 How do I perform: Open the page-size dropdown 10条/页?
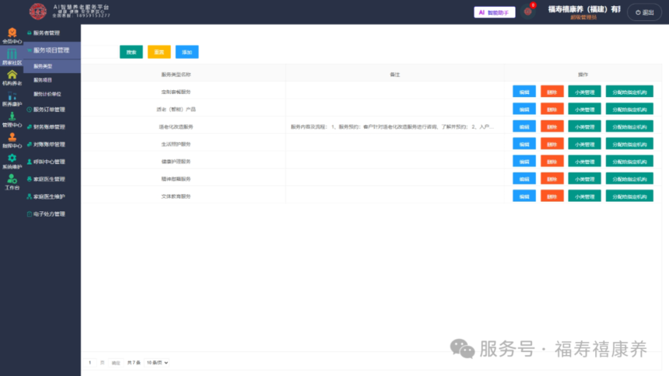pos(157,363)
